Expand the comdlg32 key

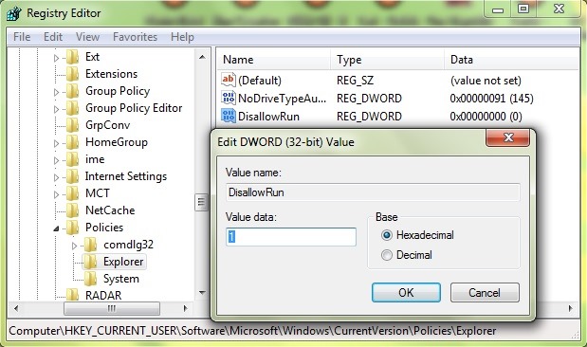(x=74, y=246)
